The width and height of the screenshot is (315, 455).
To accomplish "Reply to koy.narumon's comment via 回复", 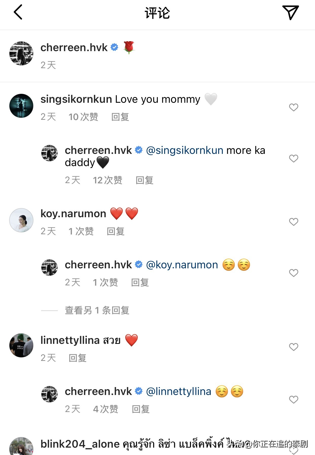I will 116,231.
